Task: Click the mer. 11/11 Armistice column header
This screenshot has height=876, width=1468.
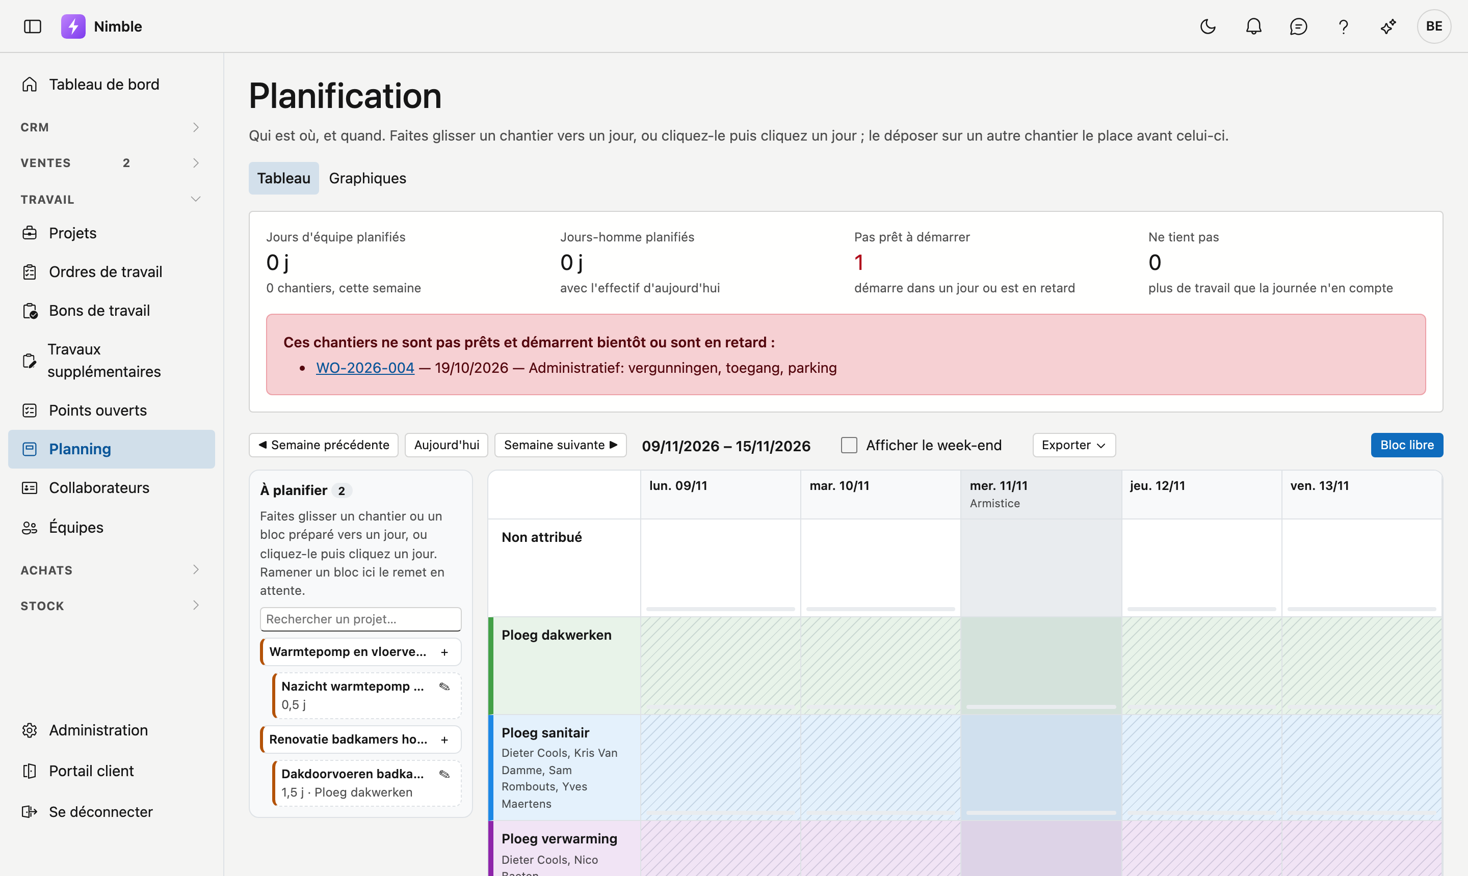Action: tap(1041, 495)
